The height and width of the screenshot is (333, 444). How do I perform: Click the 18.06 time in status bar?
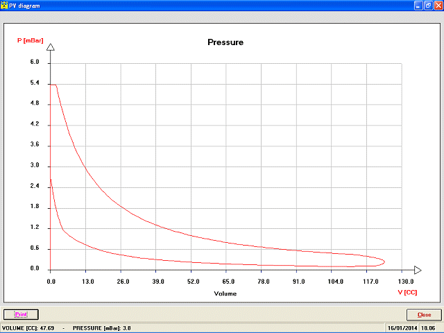pyautogui.click(x=428, y=328)
